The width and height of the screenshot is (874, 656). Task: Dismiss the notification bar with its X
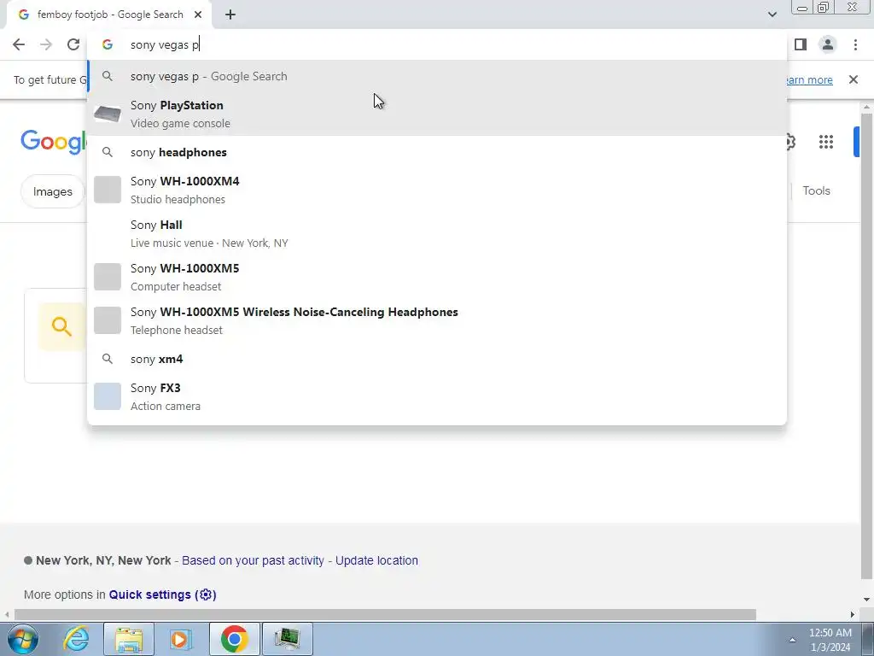[854, 79]
